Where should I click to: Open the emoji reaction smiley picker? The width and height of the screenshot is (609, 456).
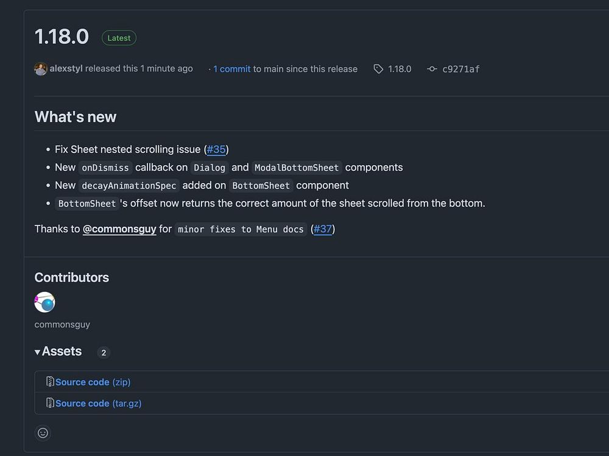click(x=43, y=433)
